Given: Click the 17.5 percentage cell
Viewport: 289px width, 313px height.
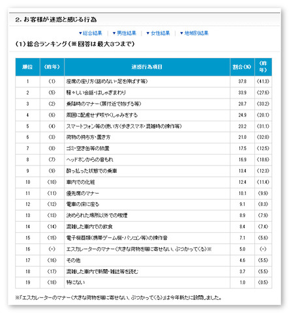Looking at the screenshot, I should (x=242, y=148).
